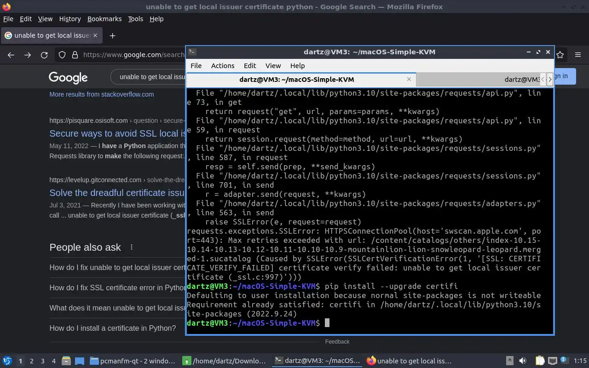Open the volume control tray icon
Viewport: 589px width, 368px height.
pos(523,361)
